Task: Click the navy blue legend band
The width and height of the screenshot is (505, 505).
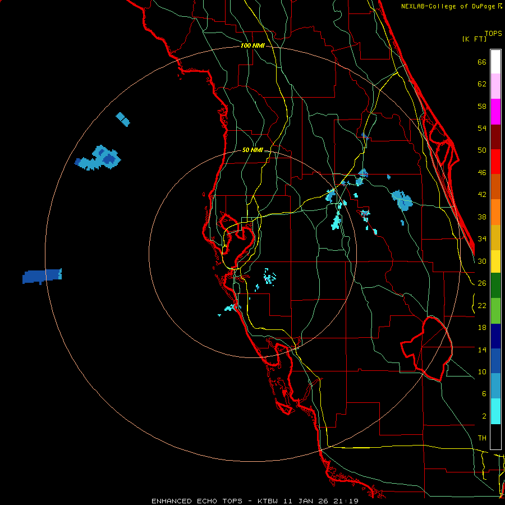Action: (495, 336)
